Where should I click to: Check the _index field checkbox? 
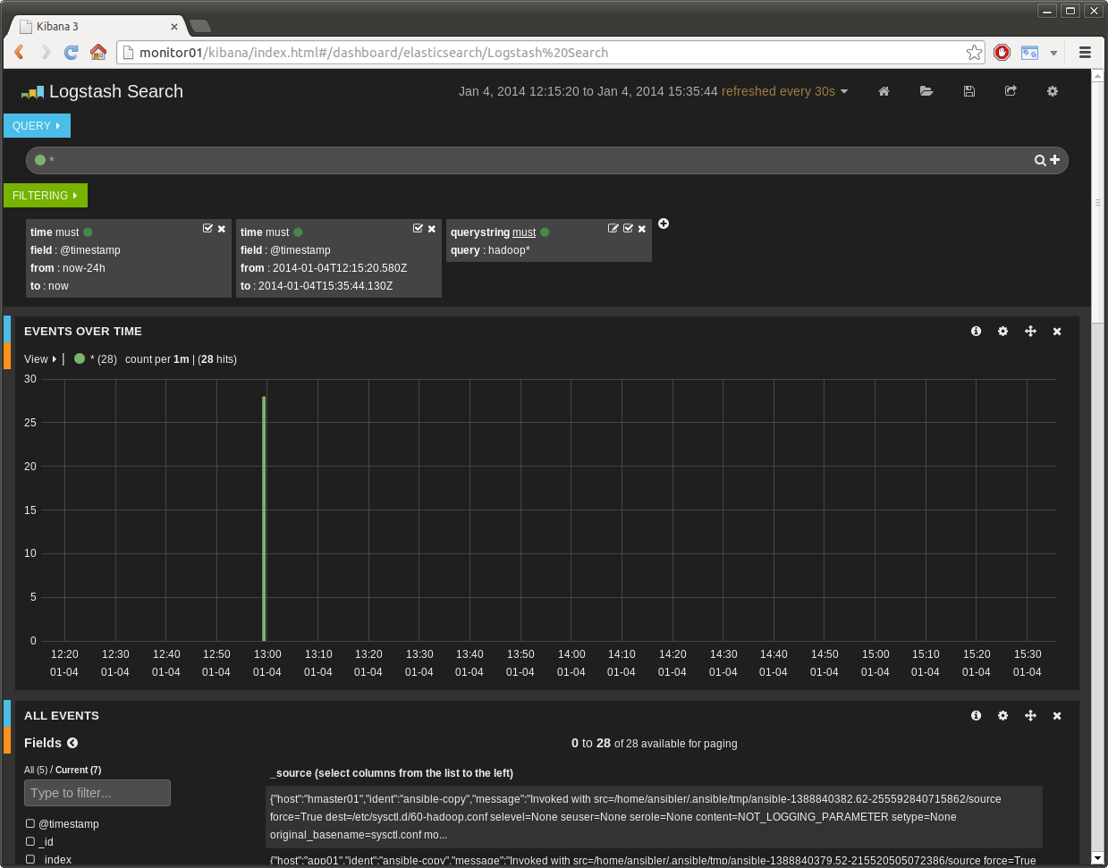30,859
